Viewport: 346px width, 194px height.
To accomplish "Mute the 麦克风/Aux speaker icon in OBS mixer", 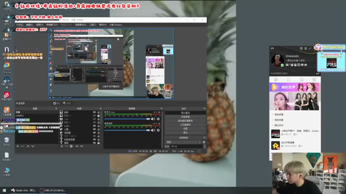I will [153, 119].
